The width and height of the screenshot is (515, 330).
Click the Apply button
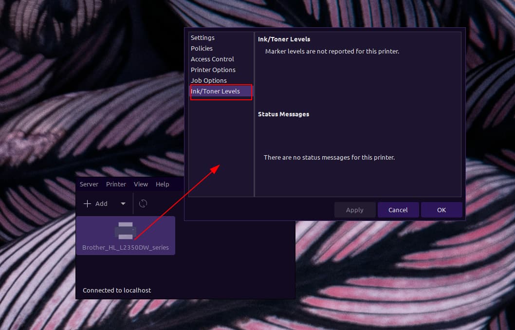pos(355,210)
